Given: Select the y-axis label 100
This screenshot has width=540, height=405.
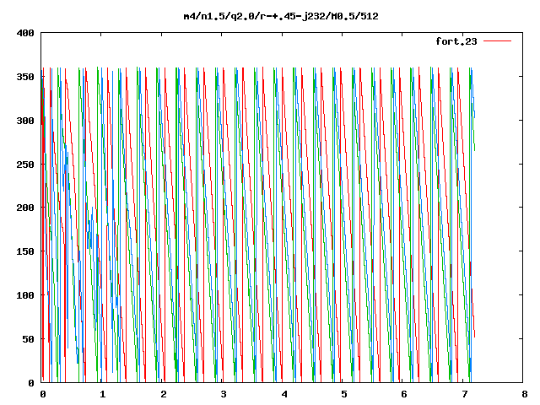Looking at the screenshot, I should coord(25,295).
